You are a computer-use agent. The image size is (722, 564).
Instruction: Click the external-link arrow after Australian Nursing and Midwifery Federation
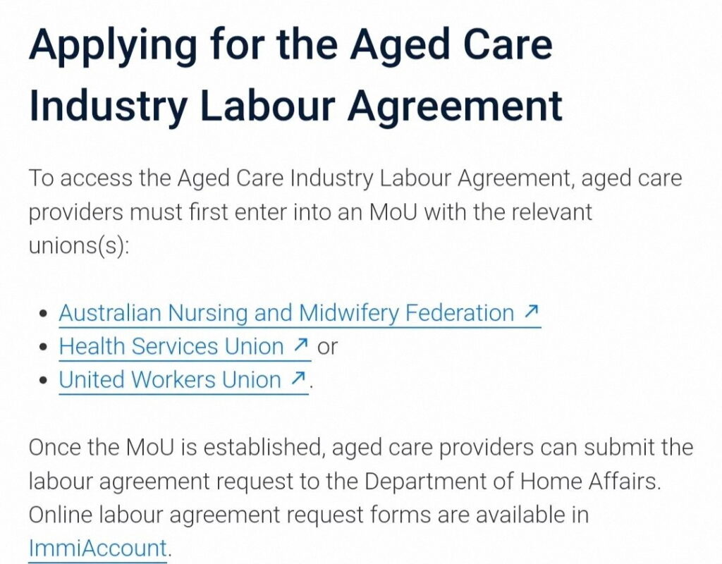(x=532, y=312)
